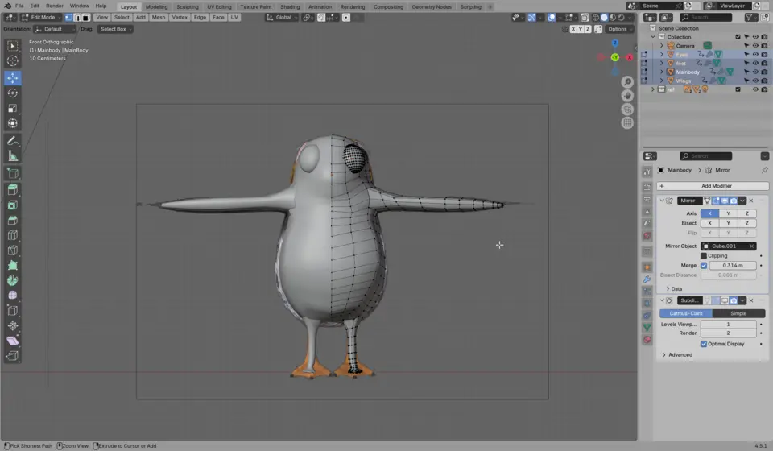Expand the Advanced subdivision section
The height and width of the screenshot is (451, 773).
pos(678,355)
